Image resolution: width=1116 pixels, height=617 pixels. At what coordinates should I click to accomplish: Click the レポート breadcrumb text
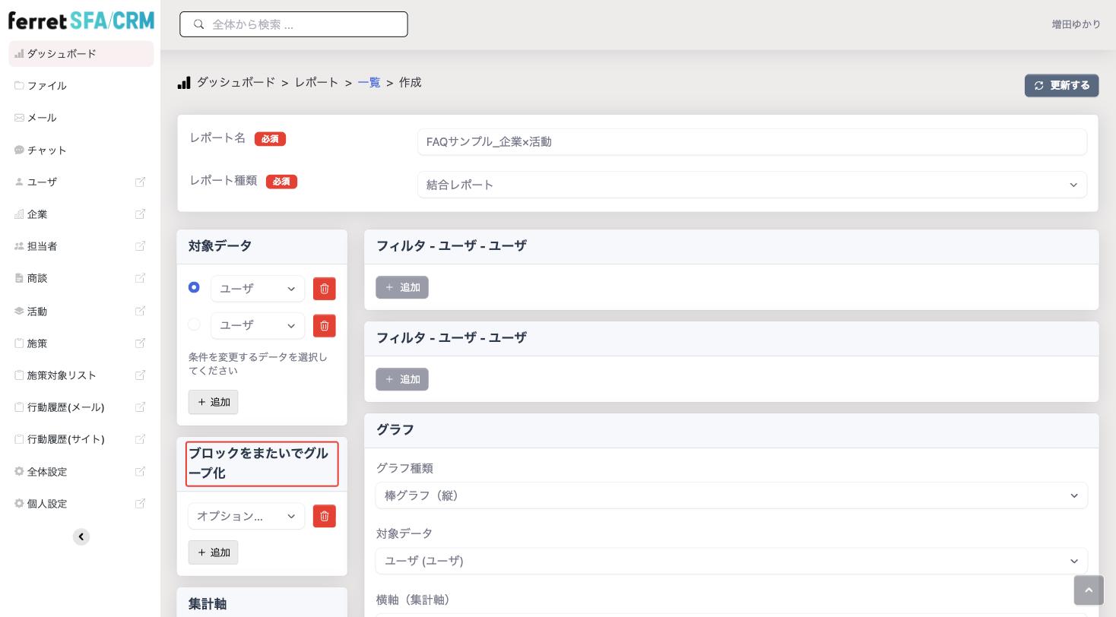[317, 83]
